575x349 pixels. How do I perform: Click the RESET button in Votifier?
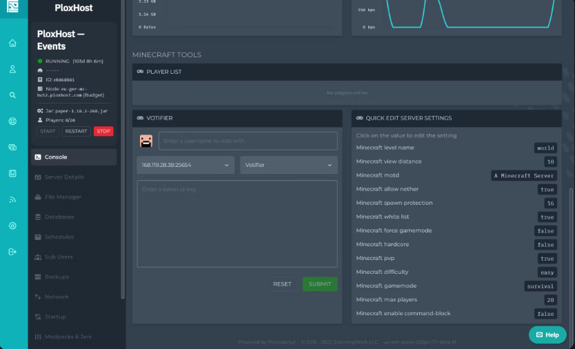click(x=282, y=284)
